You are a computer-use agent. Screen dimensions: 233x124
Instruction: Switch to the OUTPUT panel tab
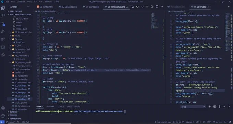tap(61, 107)
